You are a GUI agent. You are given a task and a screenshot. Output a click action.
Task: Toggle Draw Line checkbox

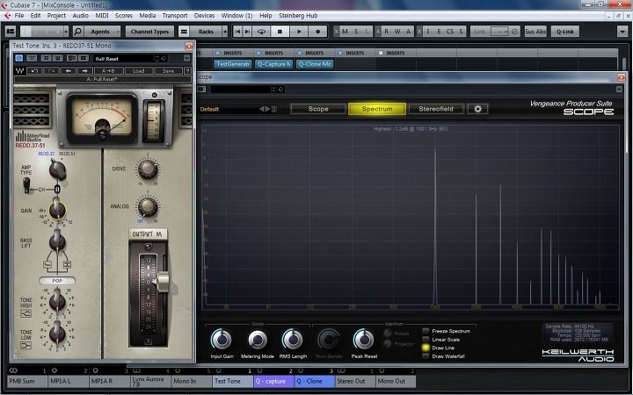426,348
